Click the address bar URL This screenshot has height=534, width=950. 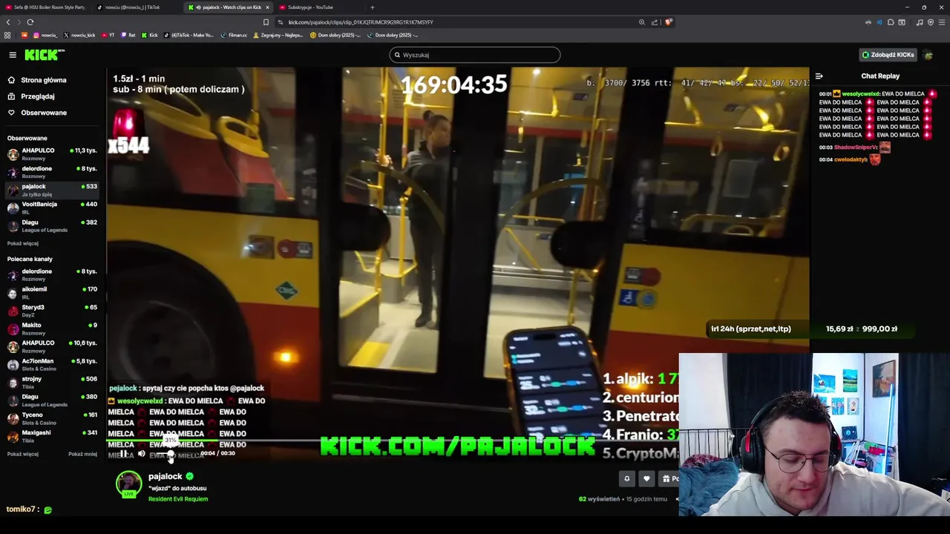361,22
